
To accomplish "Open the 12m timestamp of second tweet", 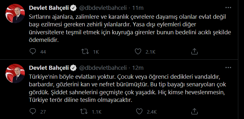I will [138, 68].
